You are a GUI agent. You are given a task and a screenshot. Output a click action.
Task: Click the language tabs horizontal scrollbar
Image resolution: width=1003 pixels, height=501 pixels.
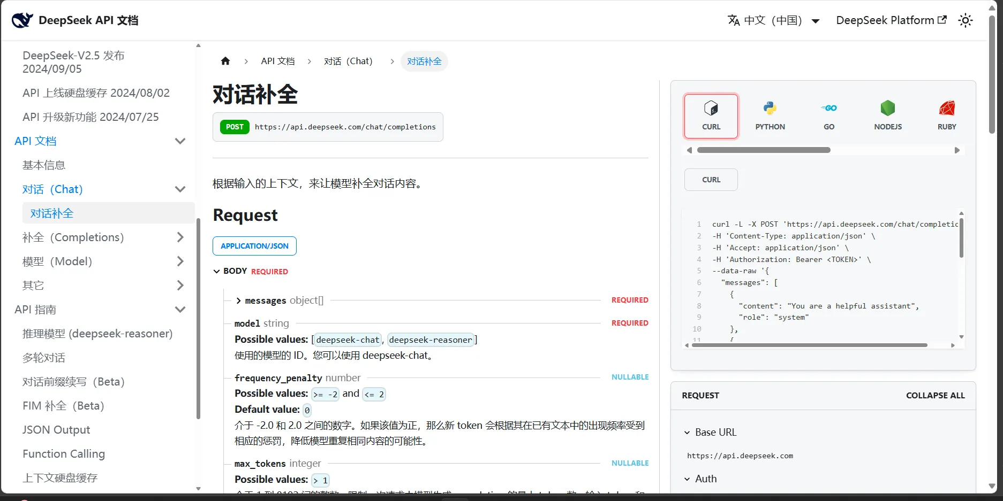coord(764,150)
